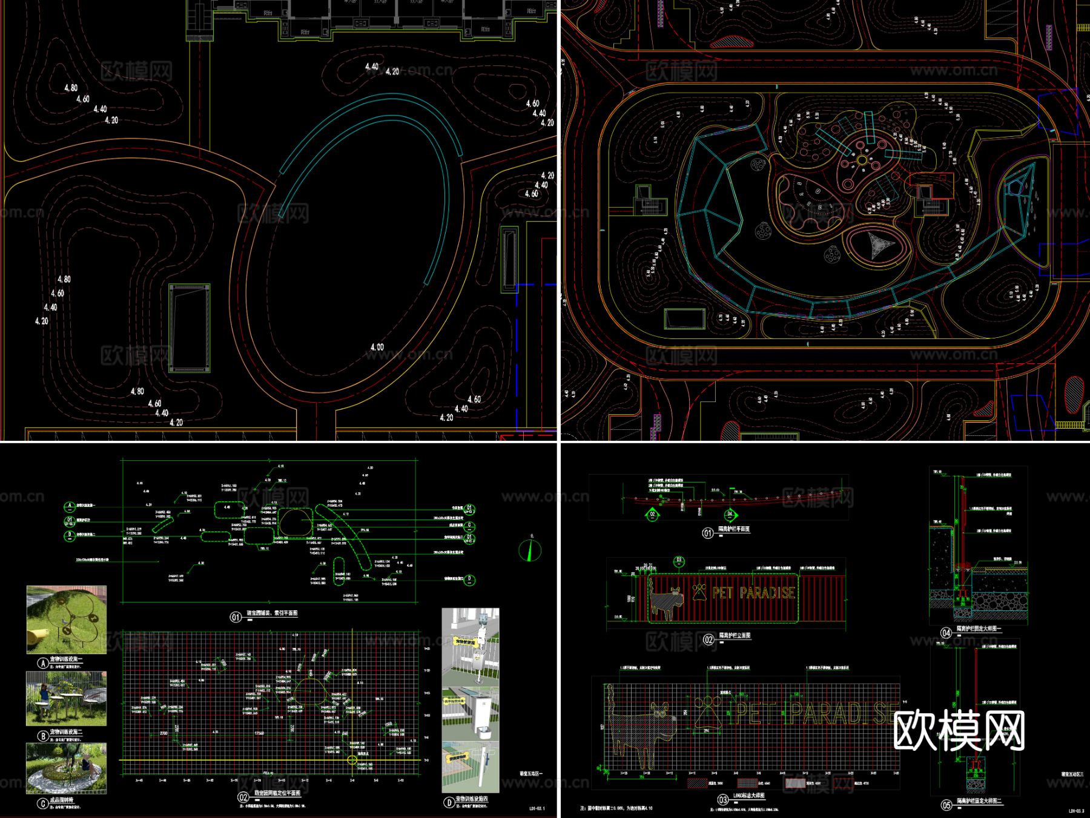Click the paw print in LOGO grid detail
The height and width of the screenshot is (818, 1090).
tap(707, 713)
